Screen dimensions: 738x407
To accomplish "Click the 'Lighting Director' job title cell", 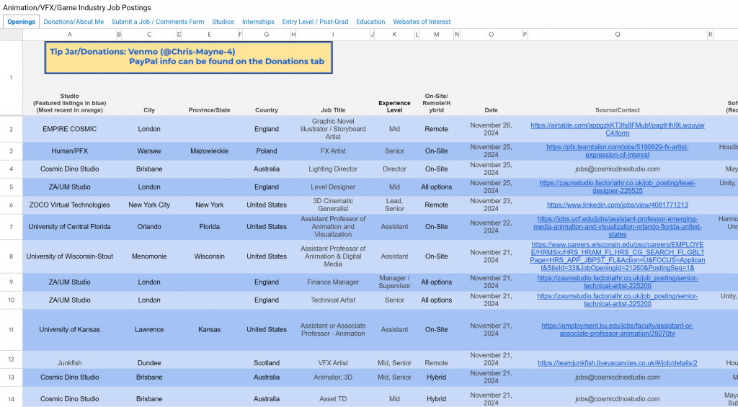I will pos(333,169).
